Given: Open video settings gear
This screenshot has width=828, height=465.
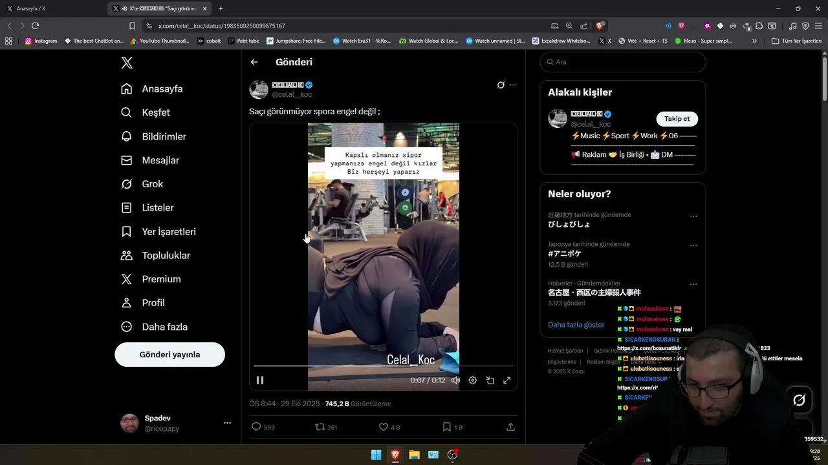Looking at the screenshot, I should click(473, 380).
